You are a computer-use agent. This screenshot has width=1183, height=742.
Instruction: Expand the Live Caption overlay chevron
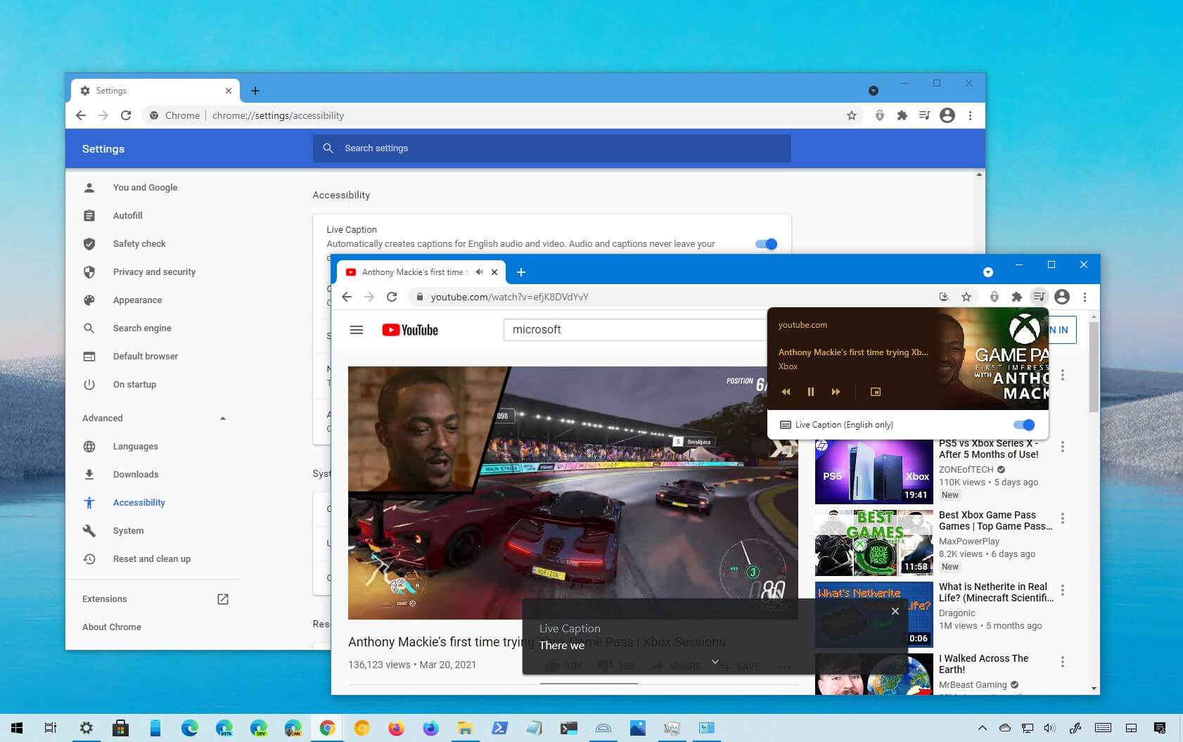[x=715, y=661]
